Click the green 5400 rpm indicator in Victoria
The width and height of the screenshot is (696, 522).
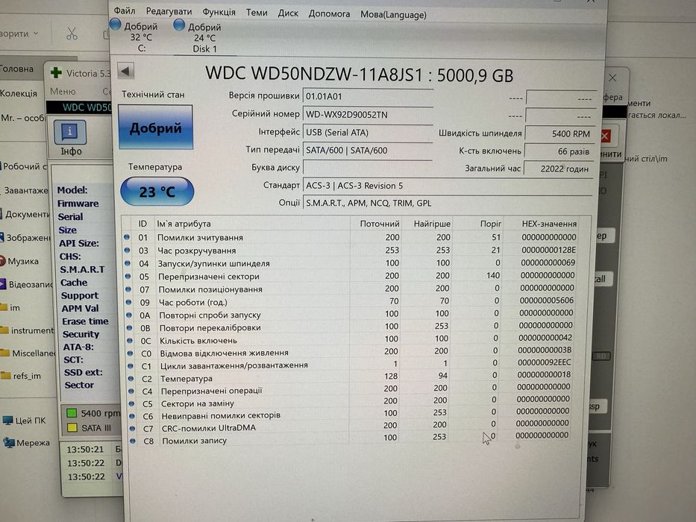click(x=71, y=413)
